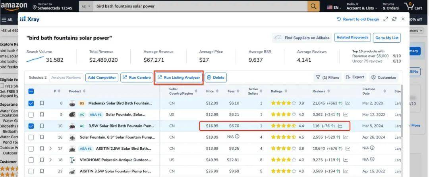
Task: Open the EN language dropdown
Action: [334, 8]
